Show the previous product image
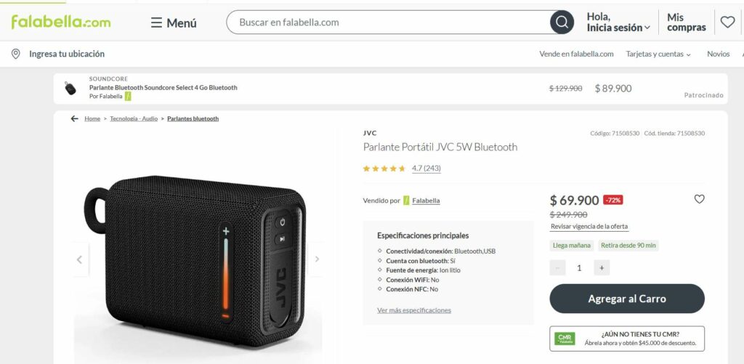Image resolution: width=744 pixels, height=364 pixels. point(79,259)
